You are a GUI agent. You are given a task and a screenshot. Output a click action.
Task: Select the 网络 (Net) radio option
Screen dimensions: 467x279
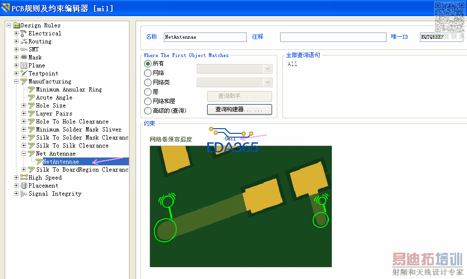point(148,73)
